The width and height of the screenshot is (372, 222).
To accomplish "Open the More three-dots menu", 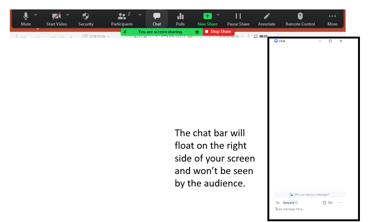I will (x=332, y=18).
